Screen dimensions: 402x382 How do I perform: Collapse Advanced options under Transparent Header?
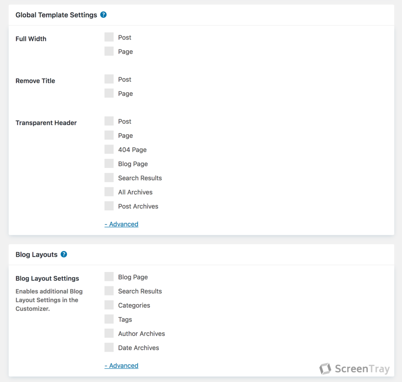pyautogui.click(x=121, y=224)
